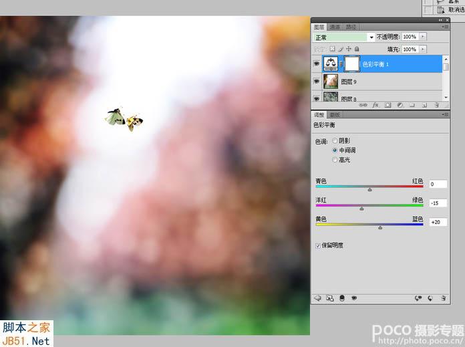Screen dimensions: 465x347
Task: Lock transparent pixels icon
Action: [333, 49]
